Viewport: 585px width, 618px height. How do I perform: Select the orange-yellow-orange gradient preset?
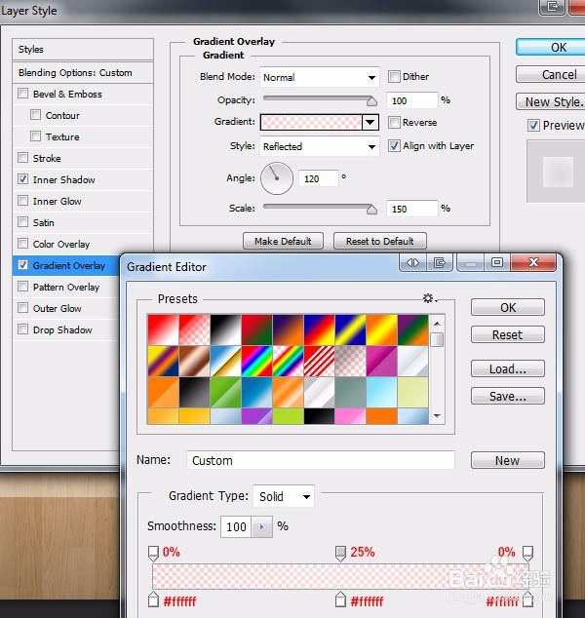[381, 329]
